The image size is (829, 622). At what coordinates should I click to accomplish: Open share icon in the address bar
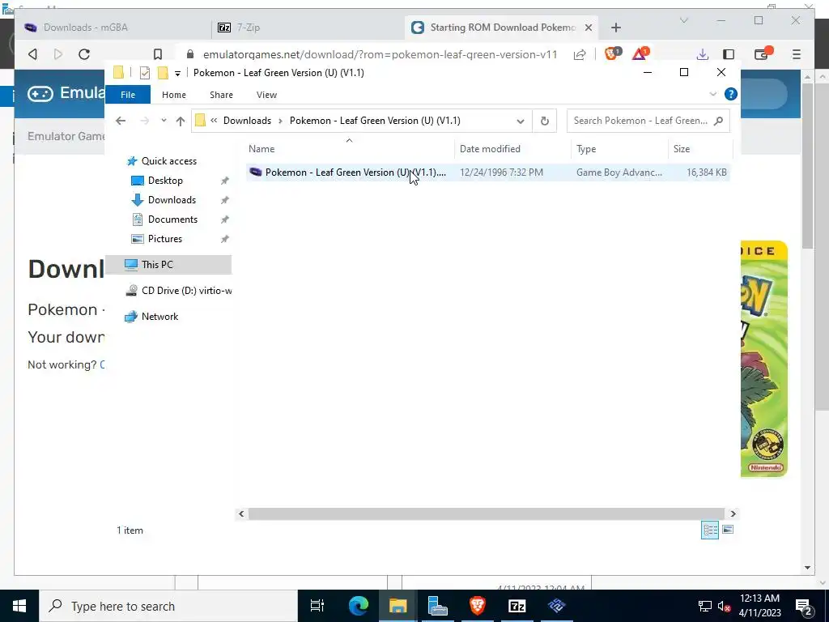pyautogui.click(x=580, y=54)
